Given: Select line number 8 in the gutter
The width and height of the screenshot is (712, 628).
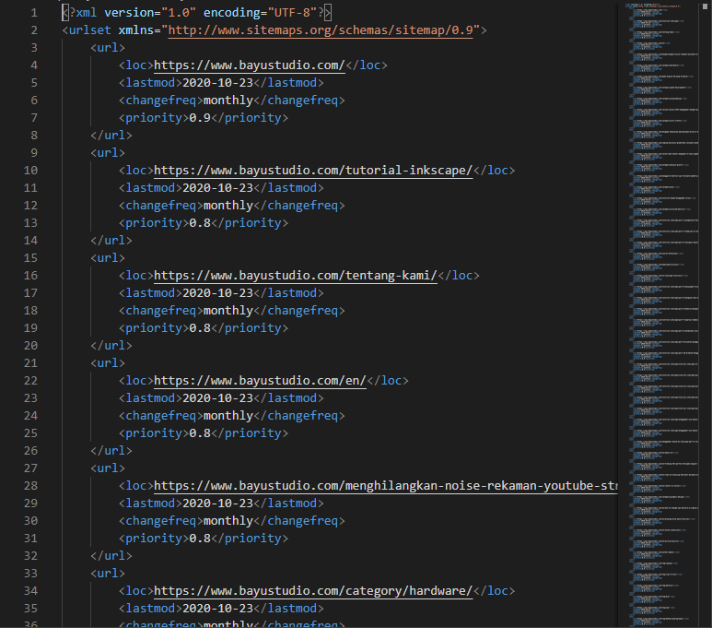Looking at the screenshot, I should pos(34,135).
